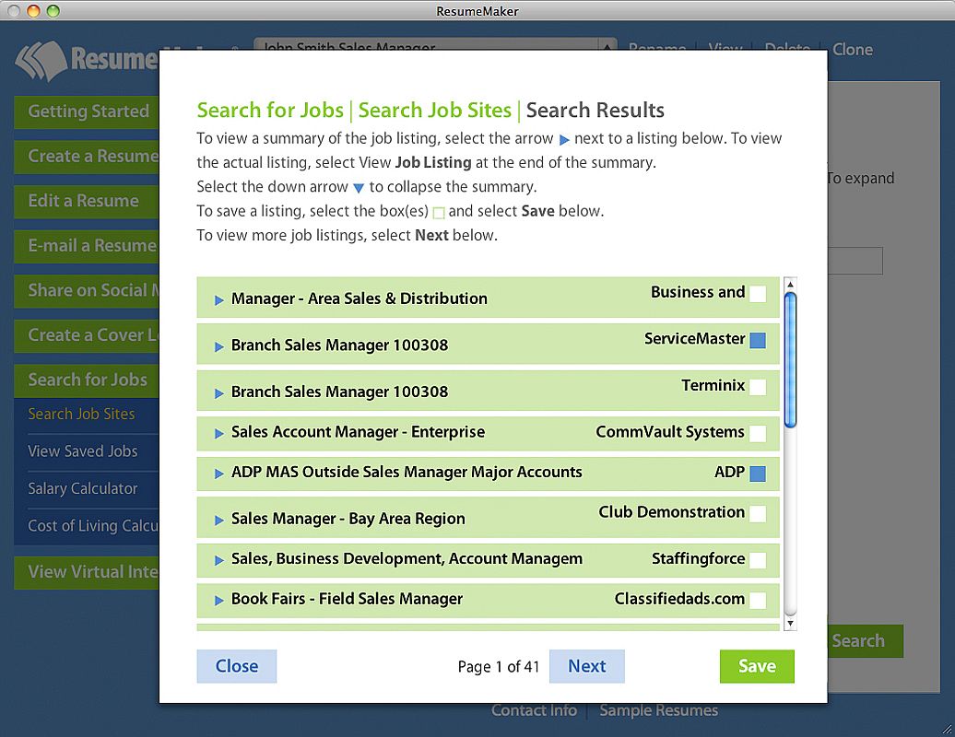Expand the Sales Account Manager - Enterprise arrow
This screenshot has height=737, width=955.
click(x=219, y=433)
